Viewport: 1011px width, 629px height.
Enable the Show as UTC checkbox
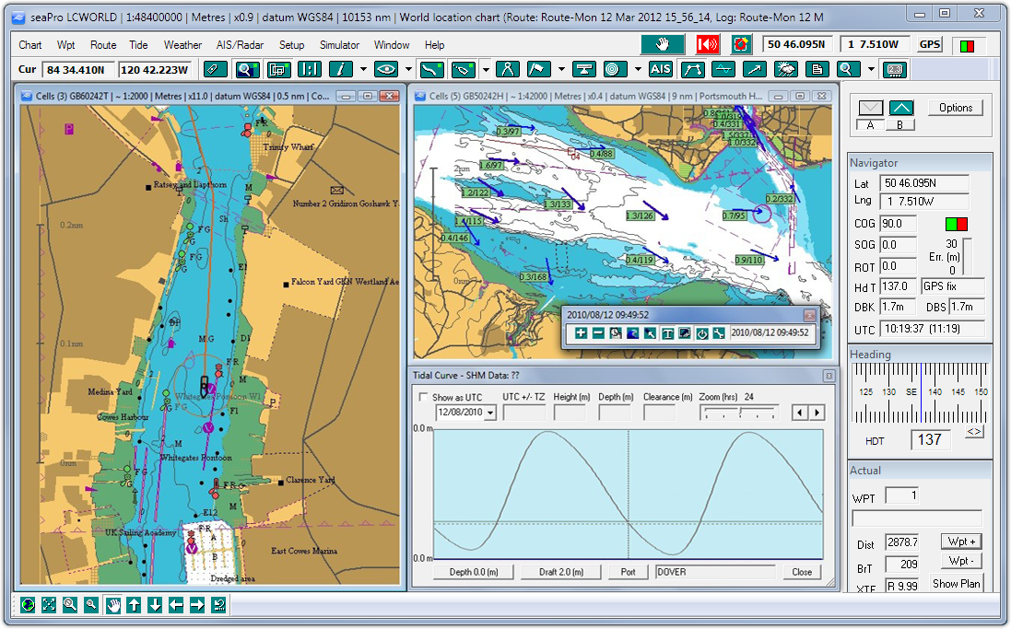coord(423,398)
